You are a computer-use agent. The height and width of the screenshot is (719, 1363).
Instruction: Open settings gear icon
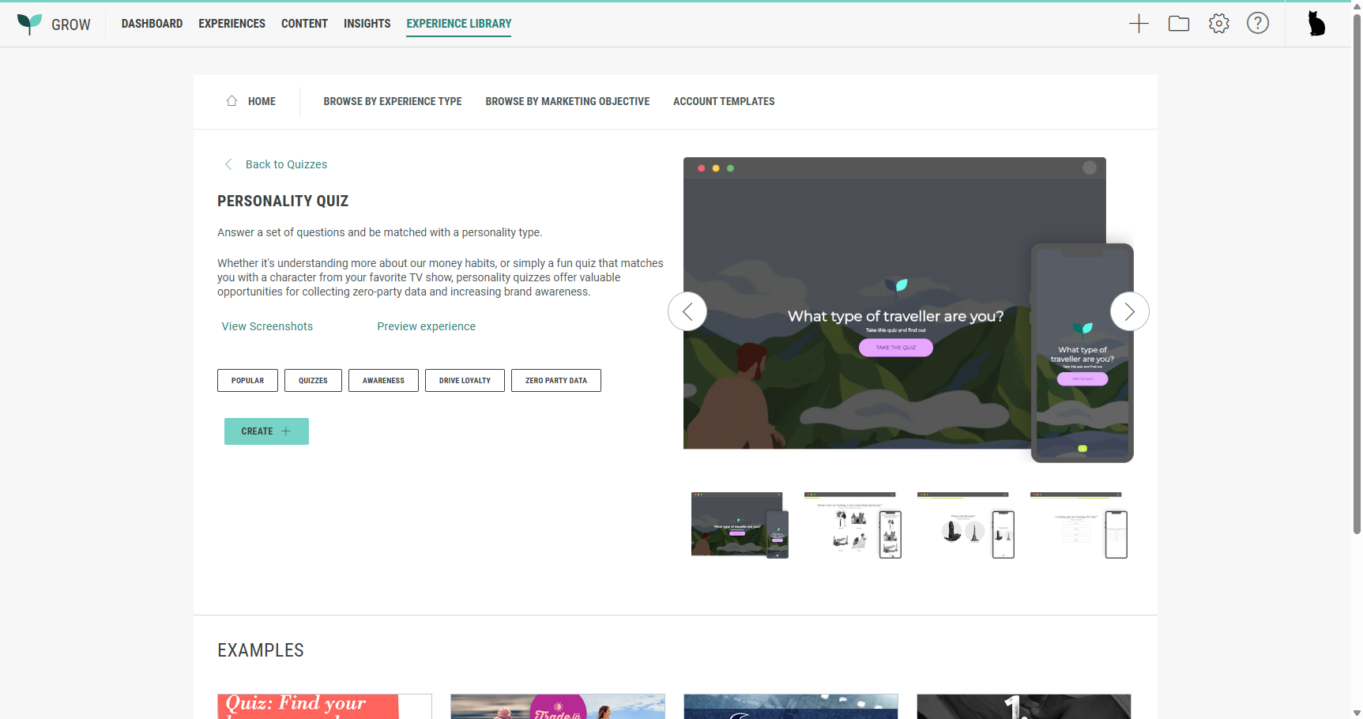click(1219, 24)
